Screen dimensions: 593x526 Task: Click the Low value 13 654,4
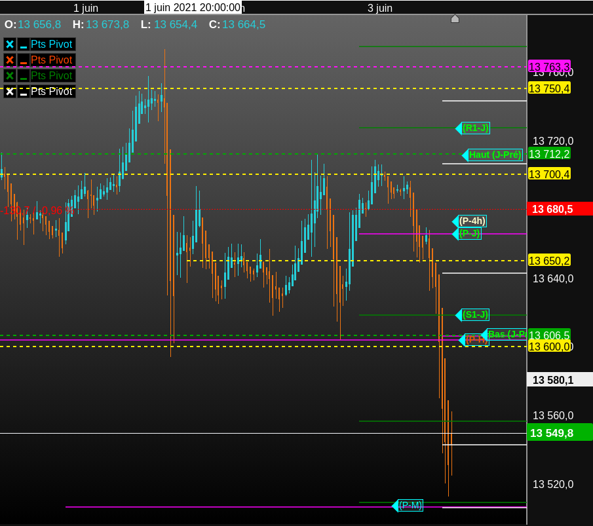176,25
